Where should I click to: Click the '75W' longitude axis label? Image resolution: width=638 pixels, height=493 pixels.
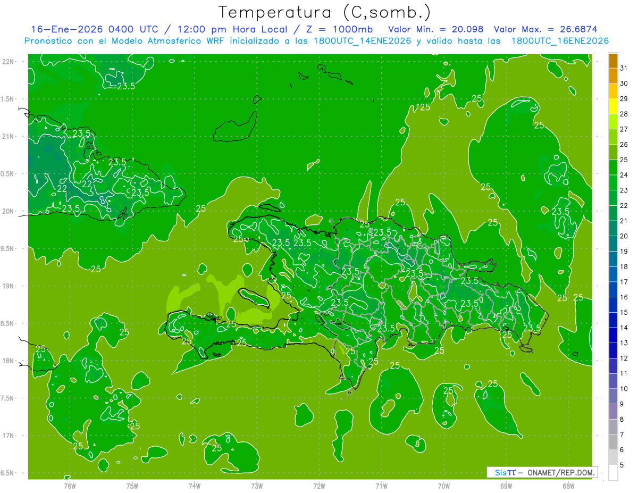pyautogui.click(x=132, y=486)
